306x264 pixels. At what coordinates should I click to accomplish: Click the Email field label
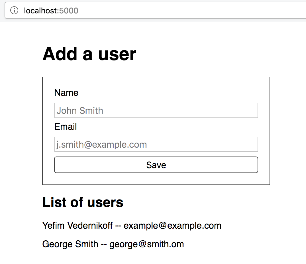point(66,127)
